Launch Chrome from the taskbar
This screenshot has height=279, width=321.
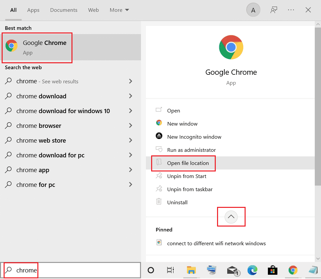pos(293,270)
